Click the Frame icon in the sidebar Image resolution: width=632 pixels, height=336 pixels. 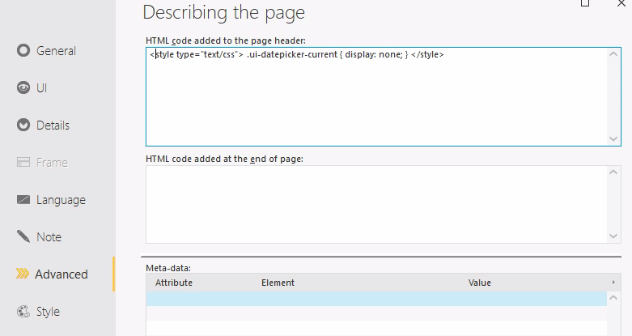23,163
